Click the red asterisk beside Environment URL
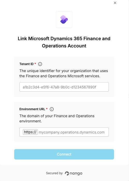Viewport: 129px width, 181px height. (47, 109)
